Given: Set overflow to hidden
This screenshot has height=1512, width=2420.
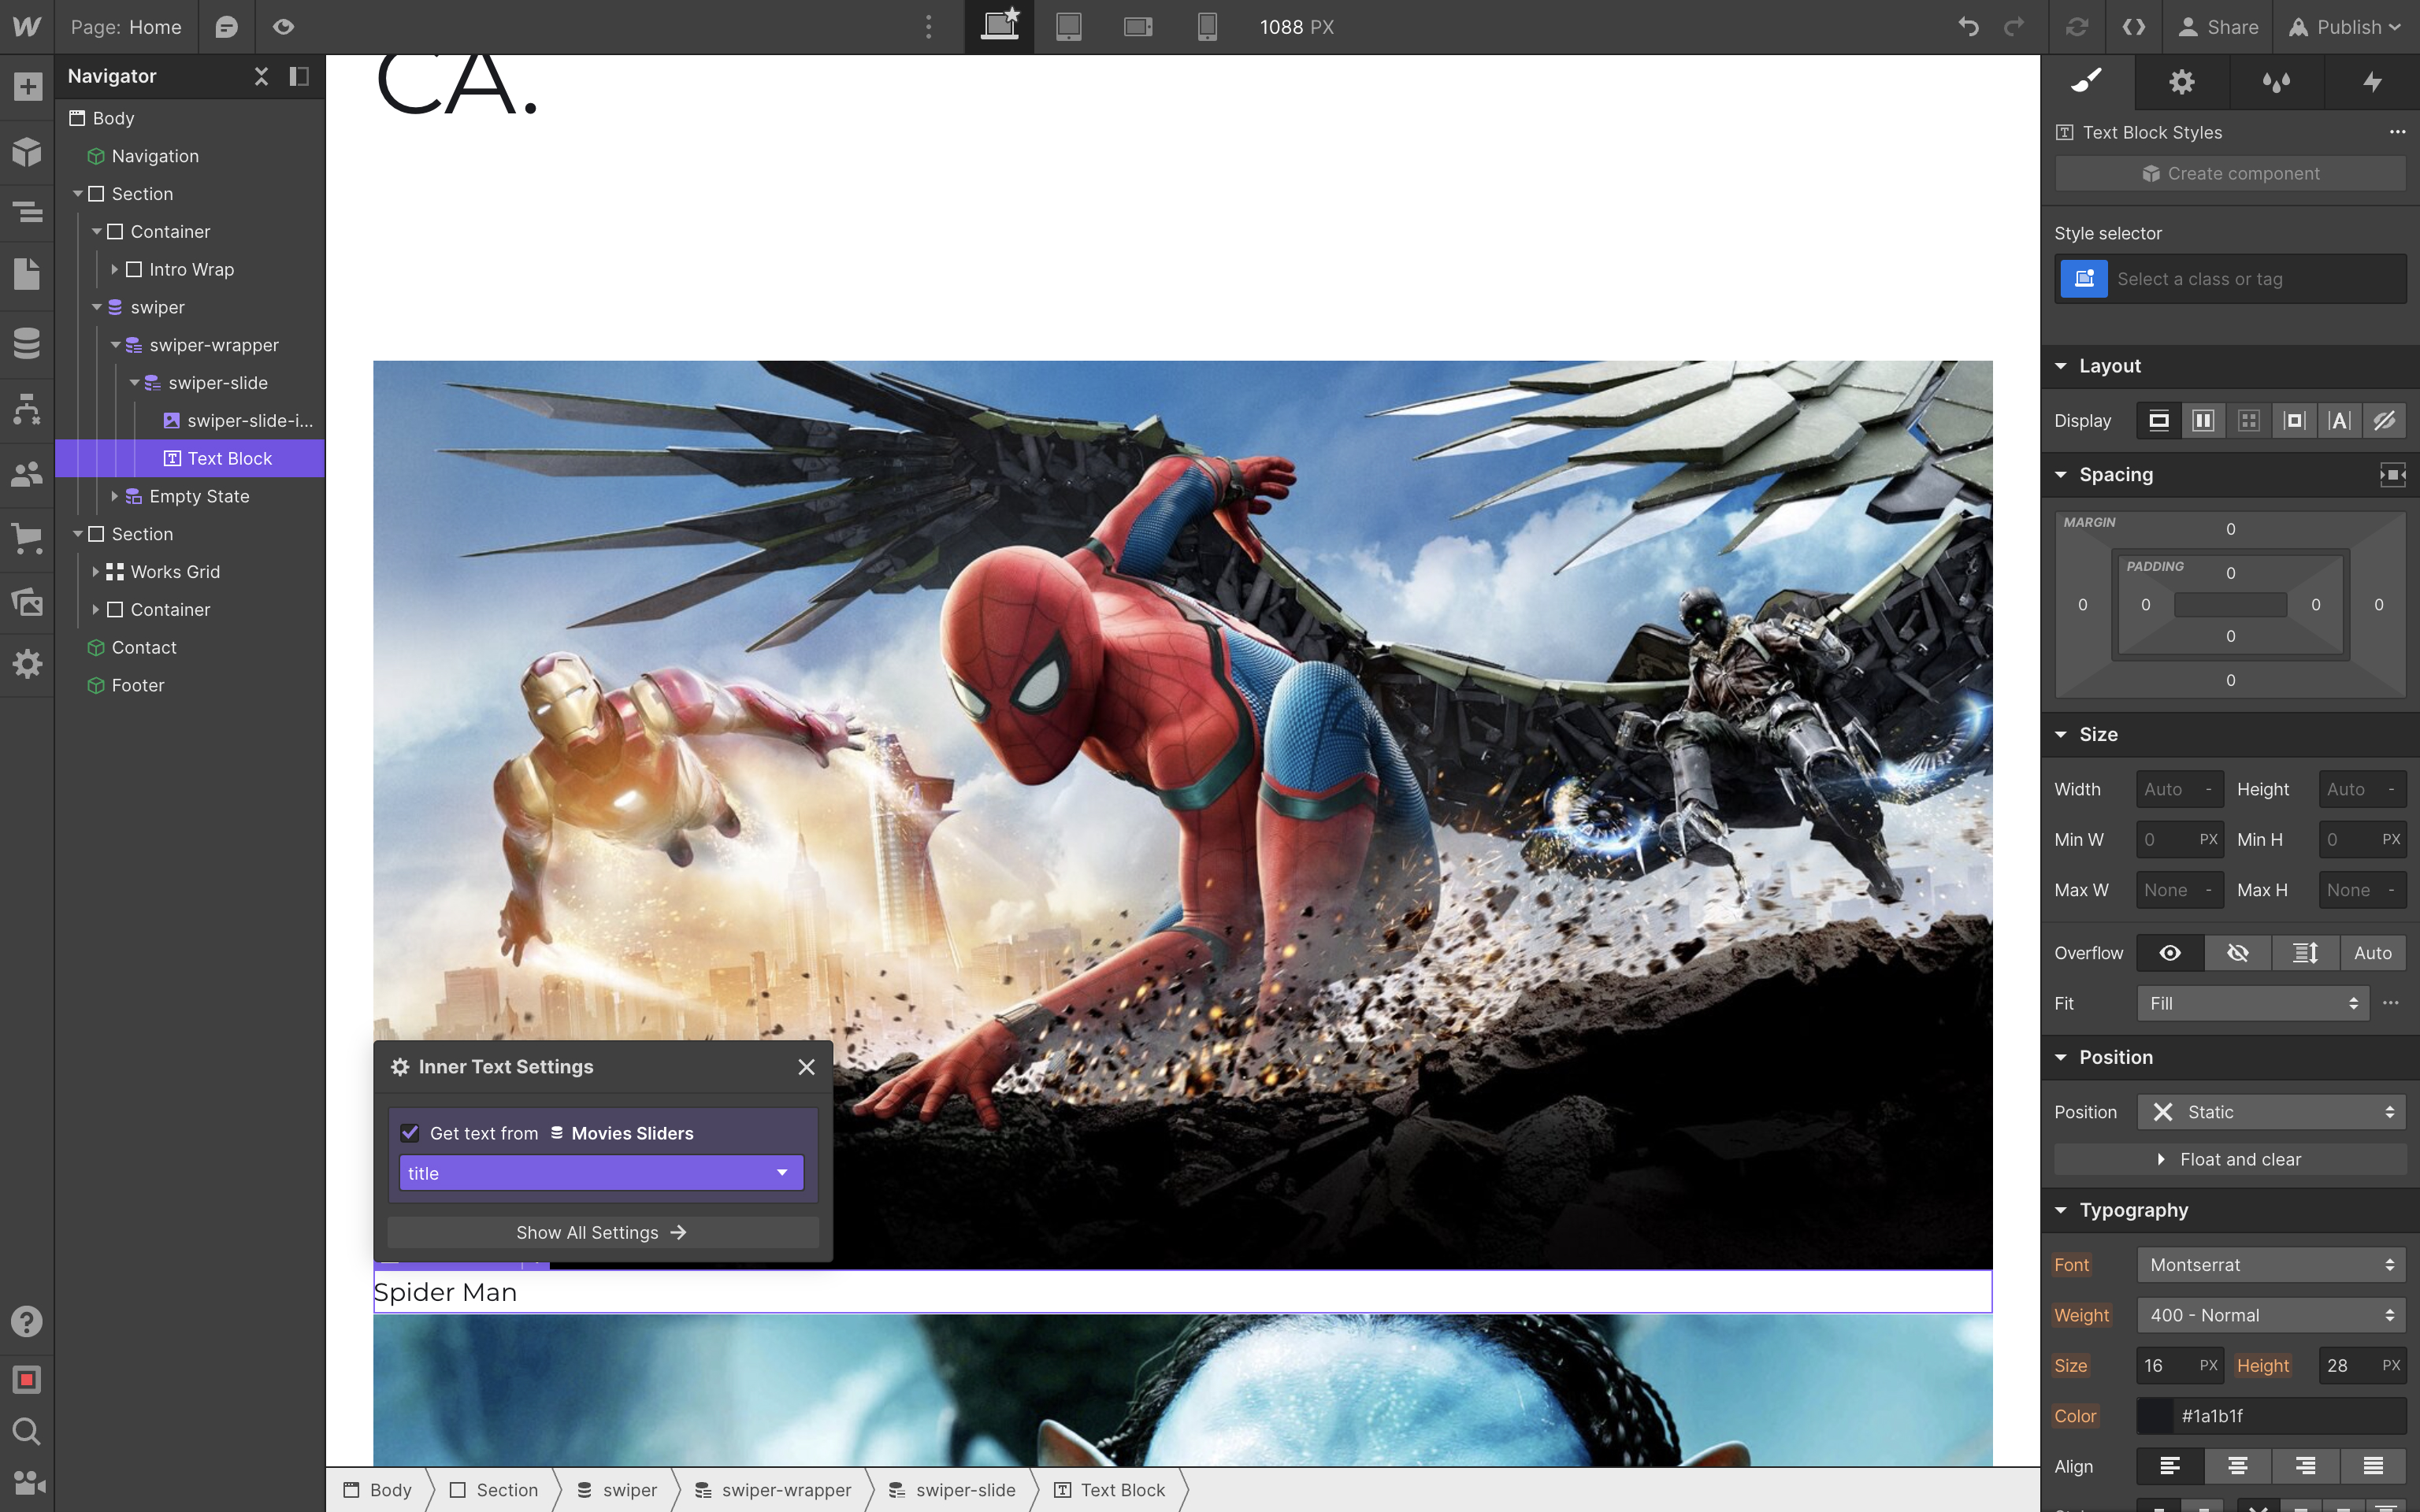Looking at the screenshot, I should point(2238,953).
